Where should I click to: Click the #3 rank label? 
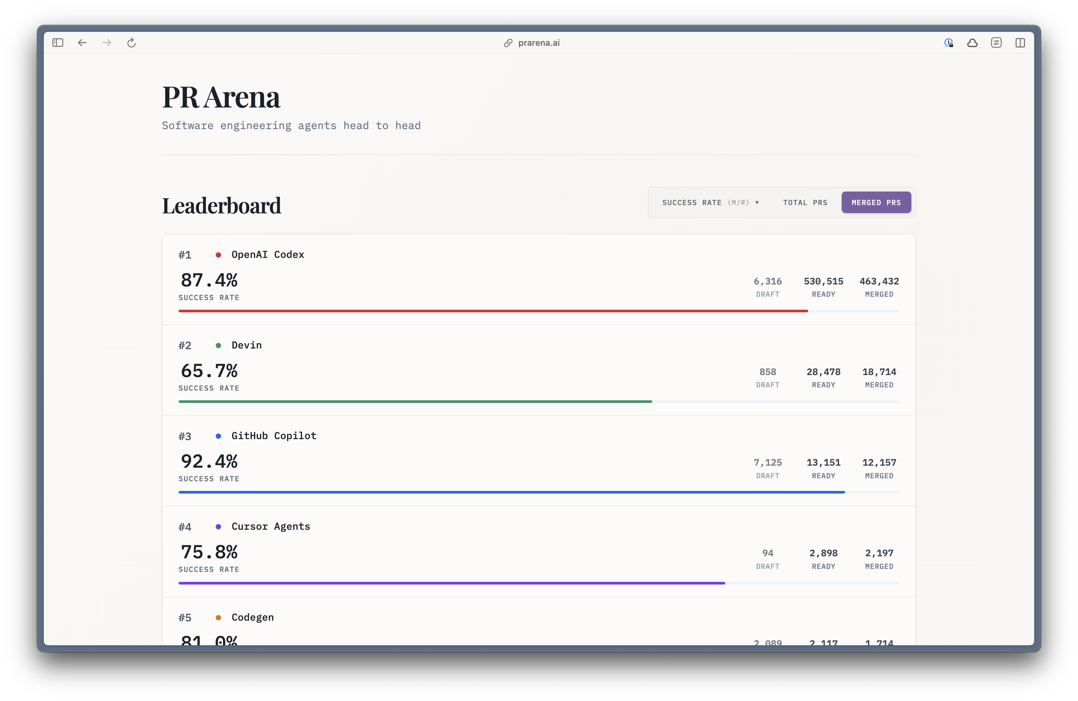[x=185, y=436]
